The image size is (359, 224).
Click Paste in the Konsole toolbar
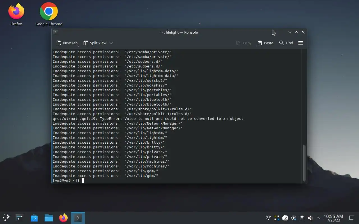point(265,43)
